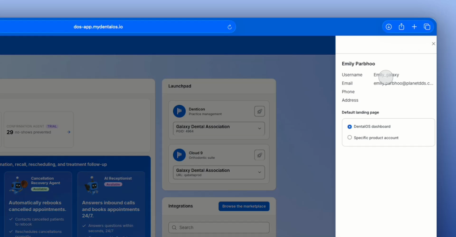Click the Default landing page label

coord(360,112)
